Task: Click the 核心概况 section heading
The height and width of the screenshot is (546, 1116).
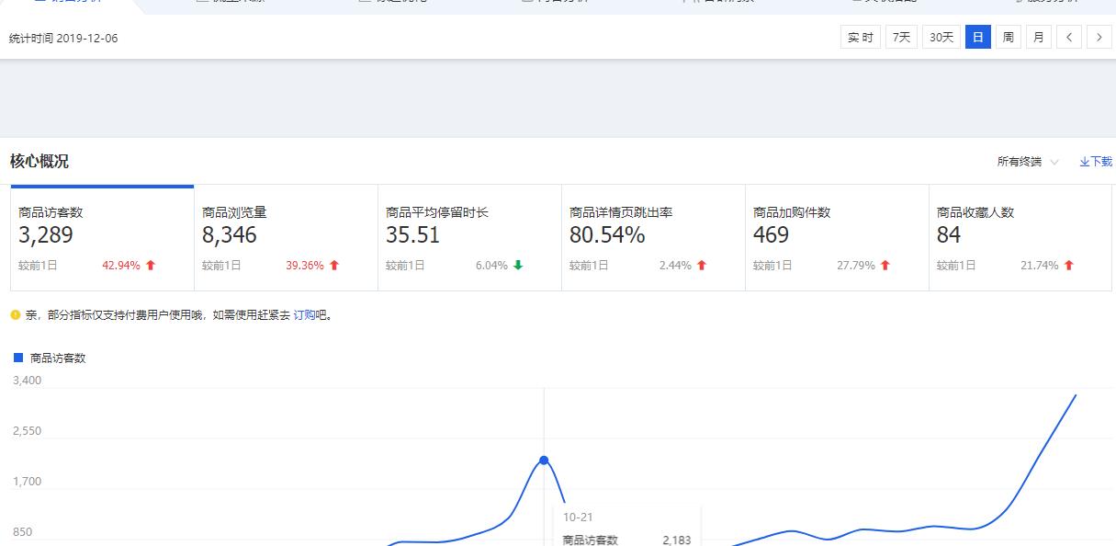Action: click(39, 162)
